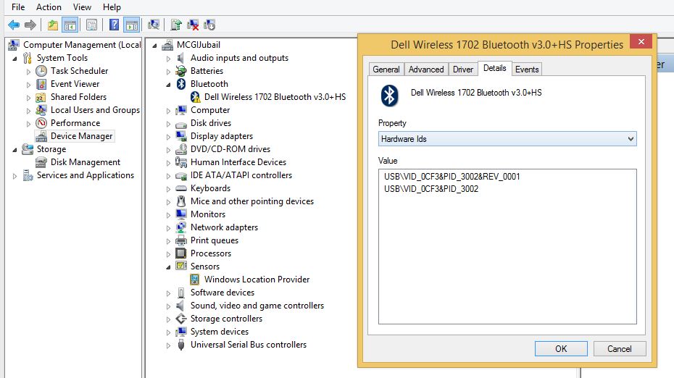Select the System devices category
This screenshot has height=378, width=674.
click(219, 332)
